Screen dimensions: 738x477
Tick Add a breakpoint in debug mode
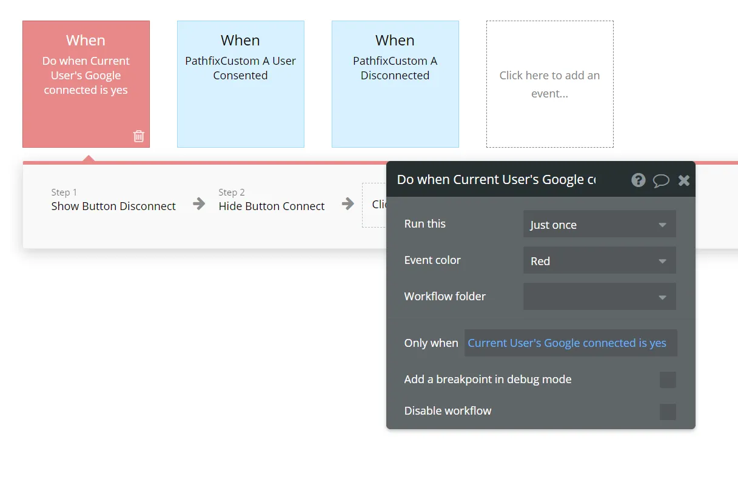(x=668, y=380)
